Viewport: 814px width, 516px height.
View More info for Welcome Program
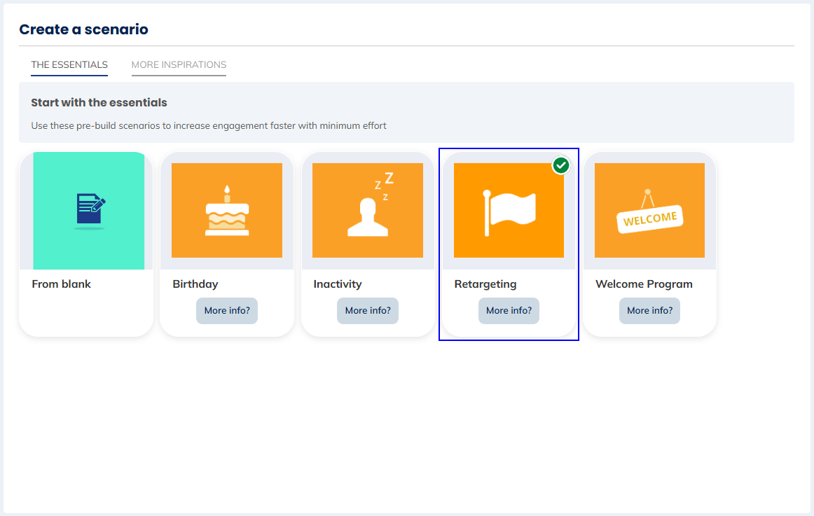pyautogui.click(x=649, y=311)
